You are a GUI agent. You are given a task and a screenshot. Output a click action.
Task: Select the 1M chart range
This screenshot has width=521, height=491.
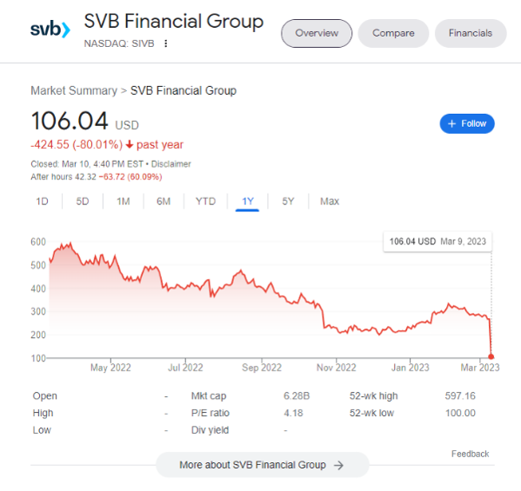(x=123, y=202)
